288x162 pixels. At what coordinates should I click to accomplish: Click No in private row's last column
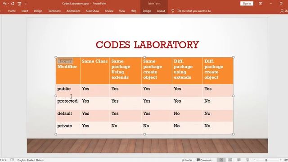[207, 126]
